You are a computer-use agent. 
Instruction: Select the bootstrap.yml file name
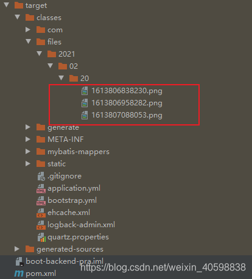pyautogui.click(x=72, y=200)
